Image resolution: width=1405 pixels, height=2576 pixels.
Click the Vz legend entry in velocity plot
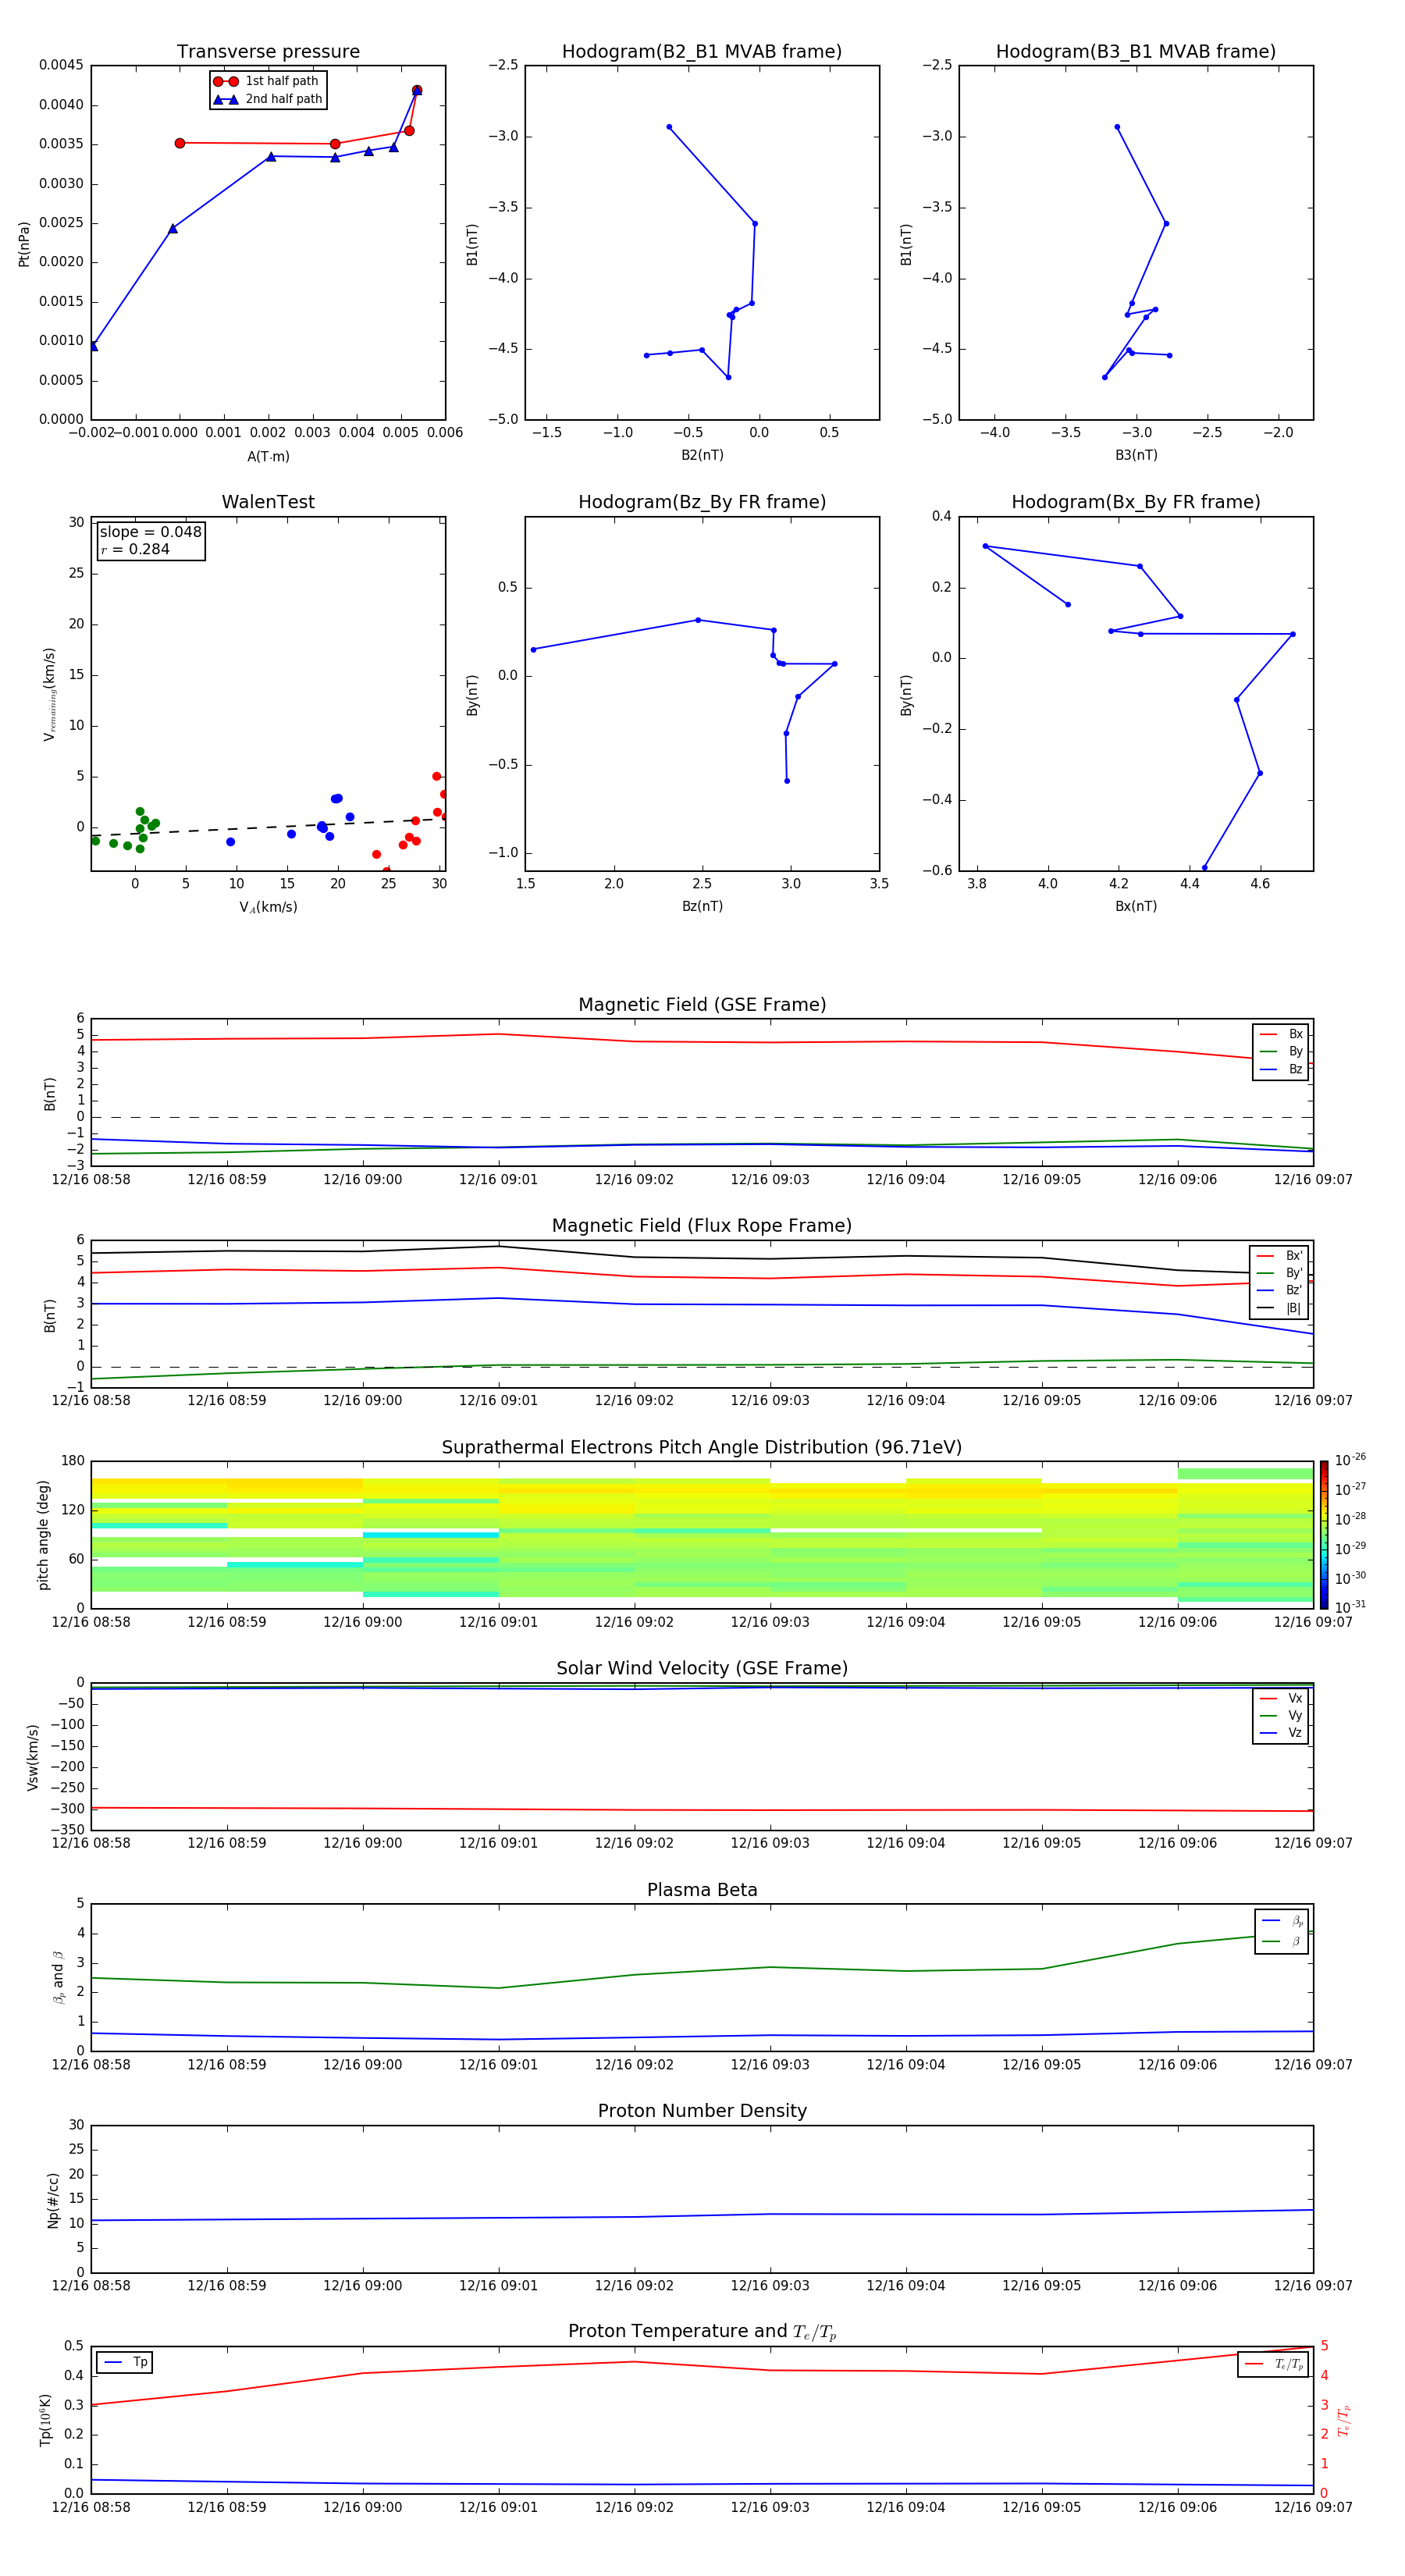[1281, 1733]
